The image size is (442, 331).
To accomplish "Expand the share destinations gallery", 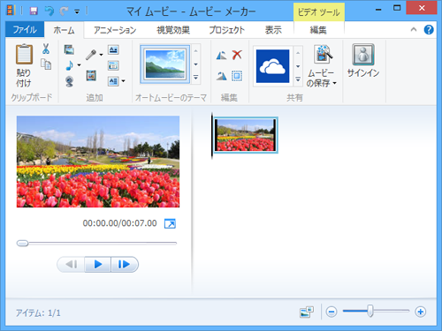I will click(x=298, y=79).
